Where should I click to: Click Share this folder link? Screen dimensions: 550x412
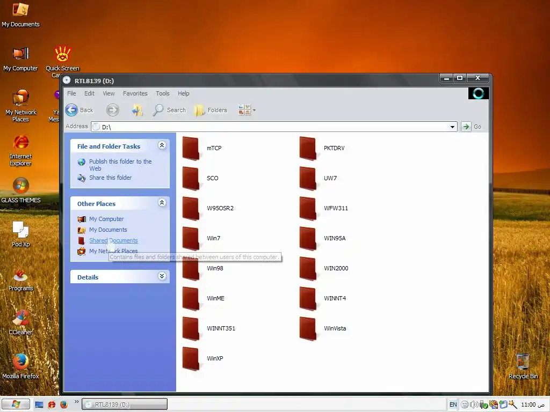click(x=110, y=178)
